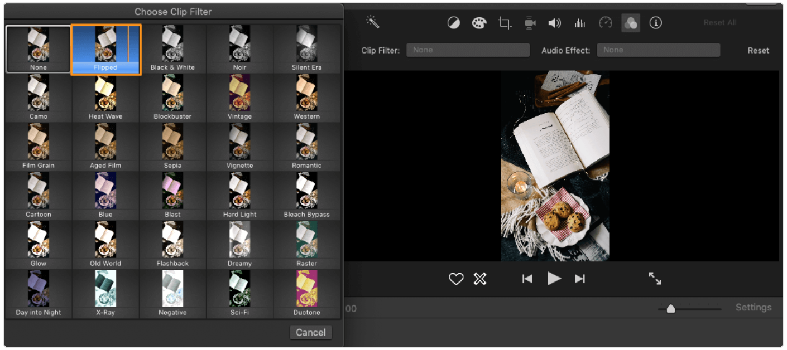Click the Reset button

758,50
